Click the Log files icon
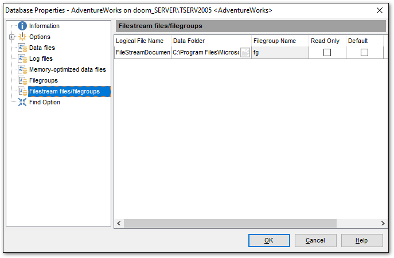The width and height of the screenshot is (394, 258). tap(22, 58)
